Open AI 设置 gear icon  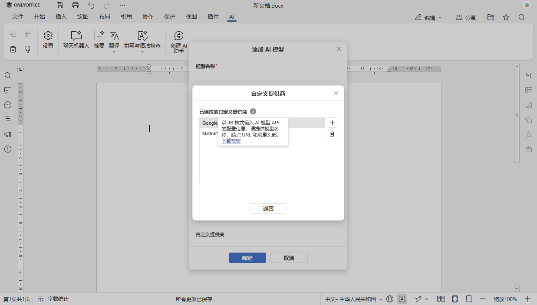pos(48,39)
